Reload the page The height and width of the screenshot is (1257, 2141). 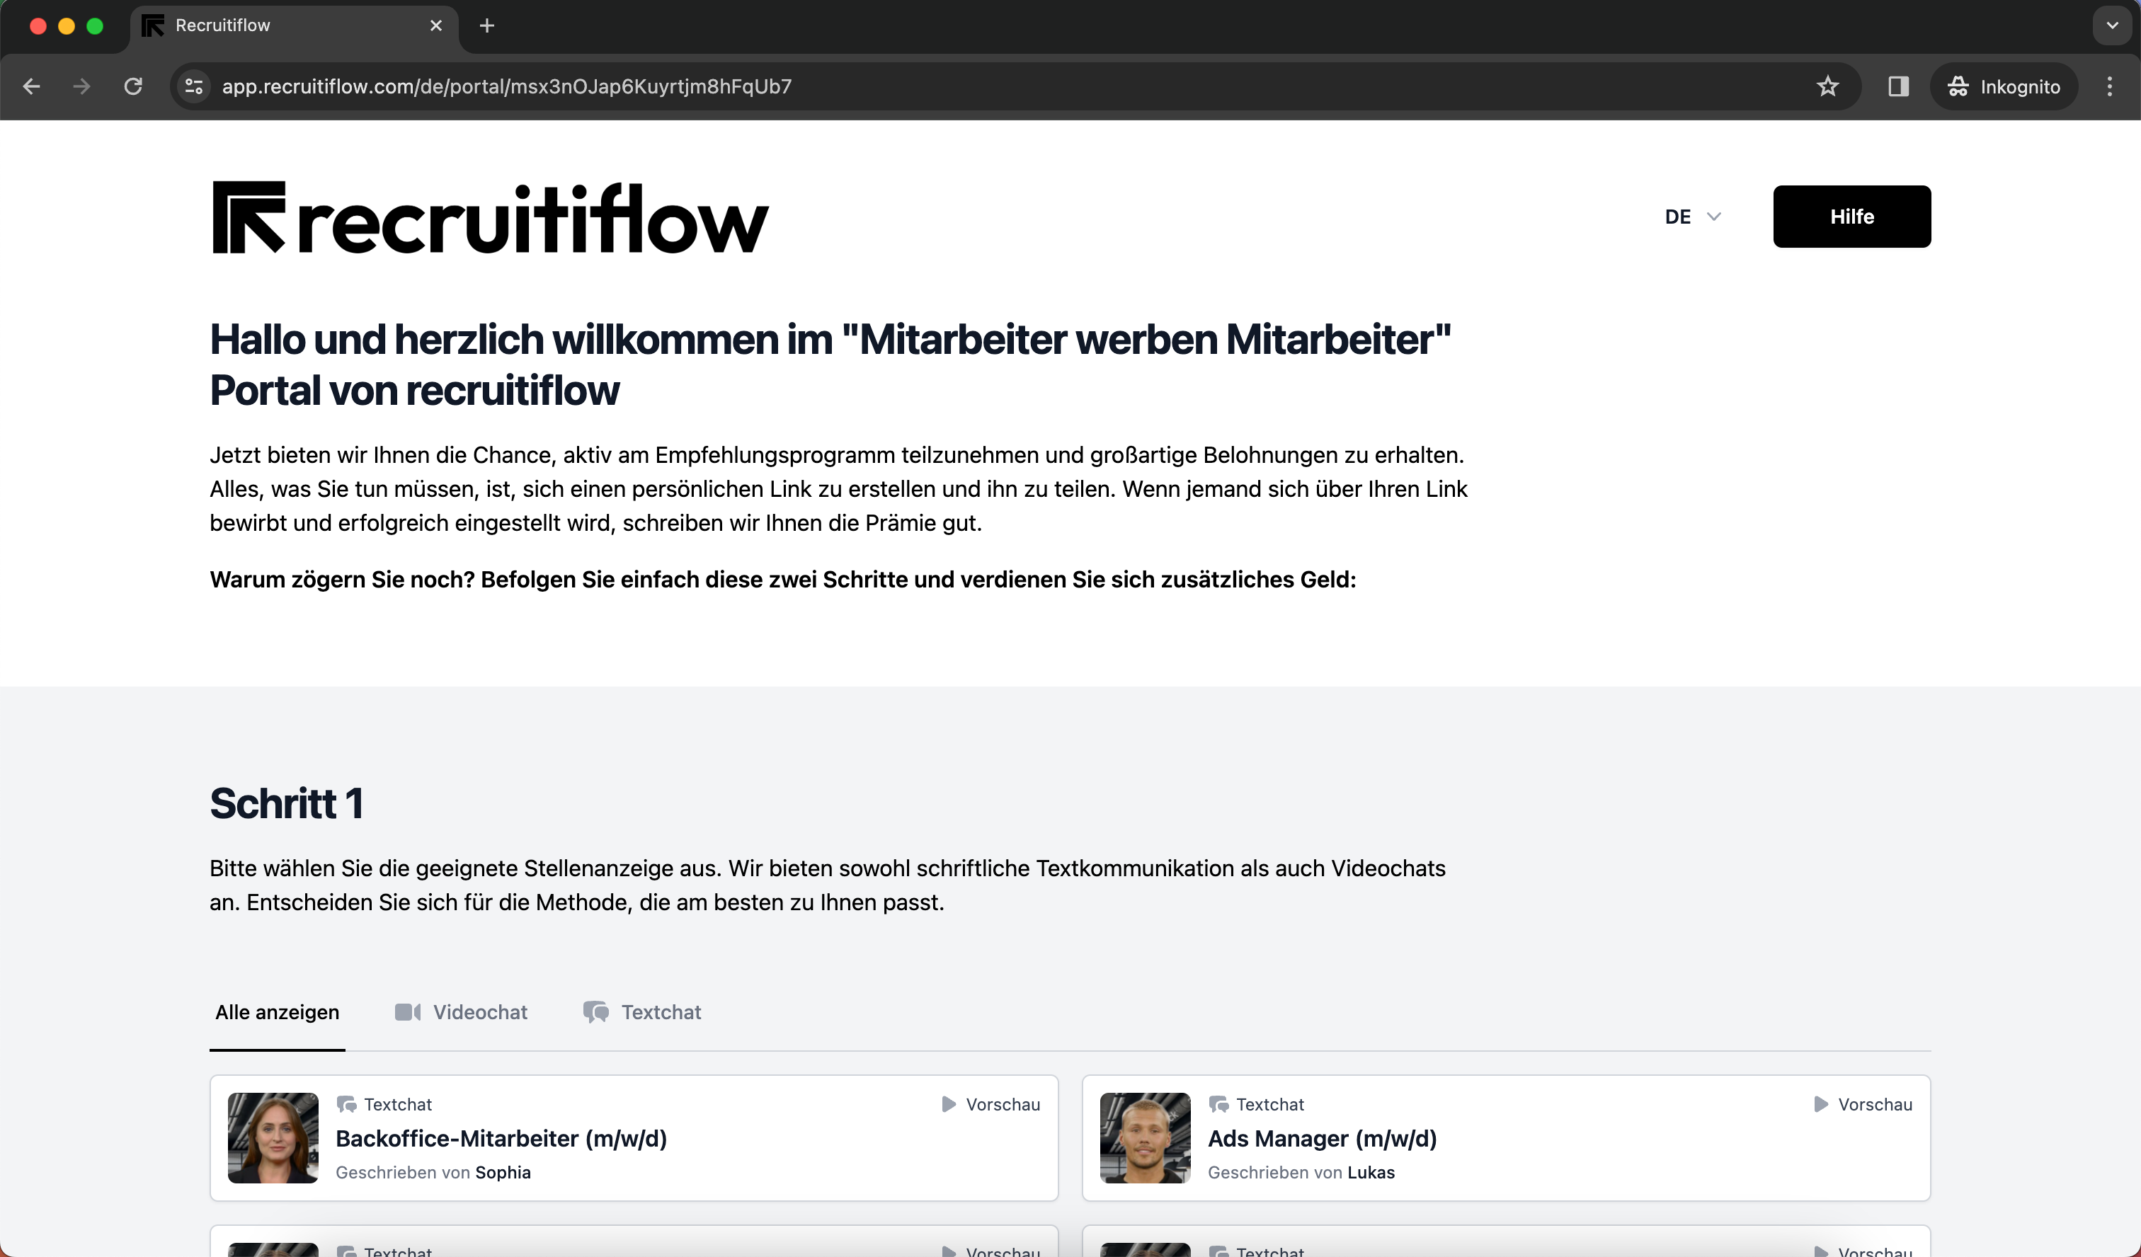(x=133, y=86)
